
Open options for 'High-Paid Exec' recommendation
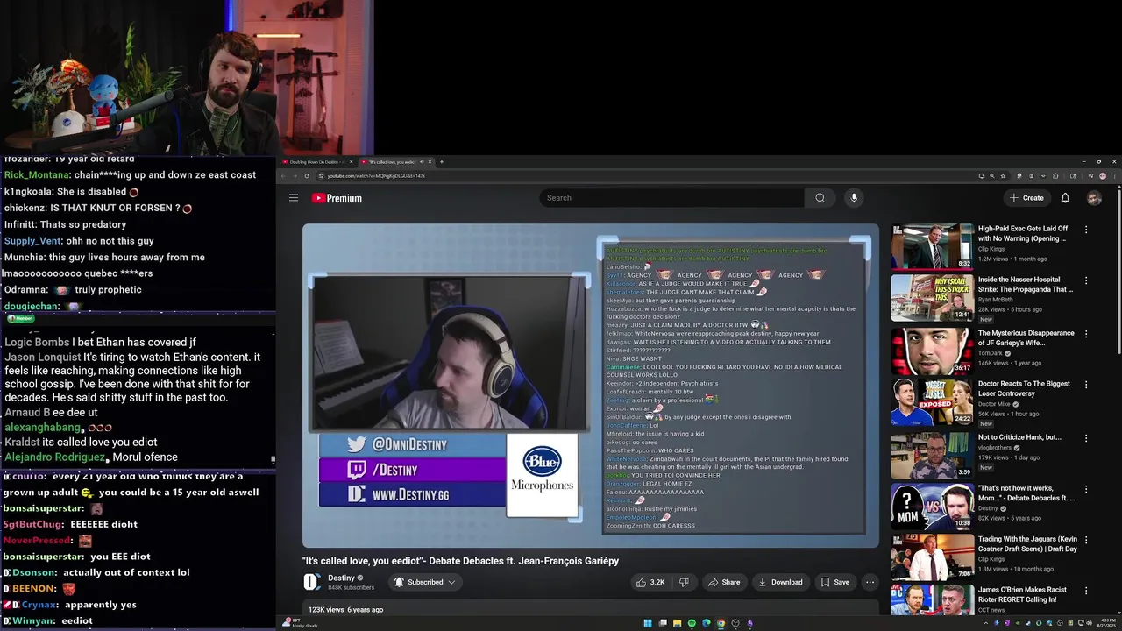pos(1086,230)
